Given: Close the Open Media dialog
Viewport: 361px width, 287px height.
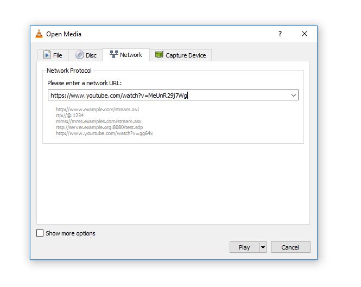Looking at the screenshot, I should pyautogui.click(x=305, y=34).
